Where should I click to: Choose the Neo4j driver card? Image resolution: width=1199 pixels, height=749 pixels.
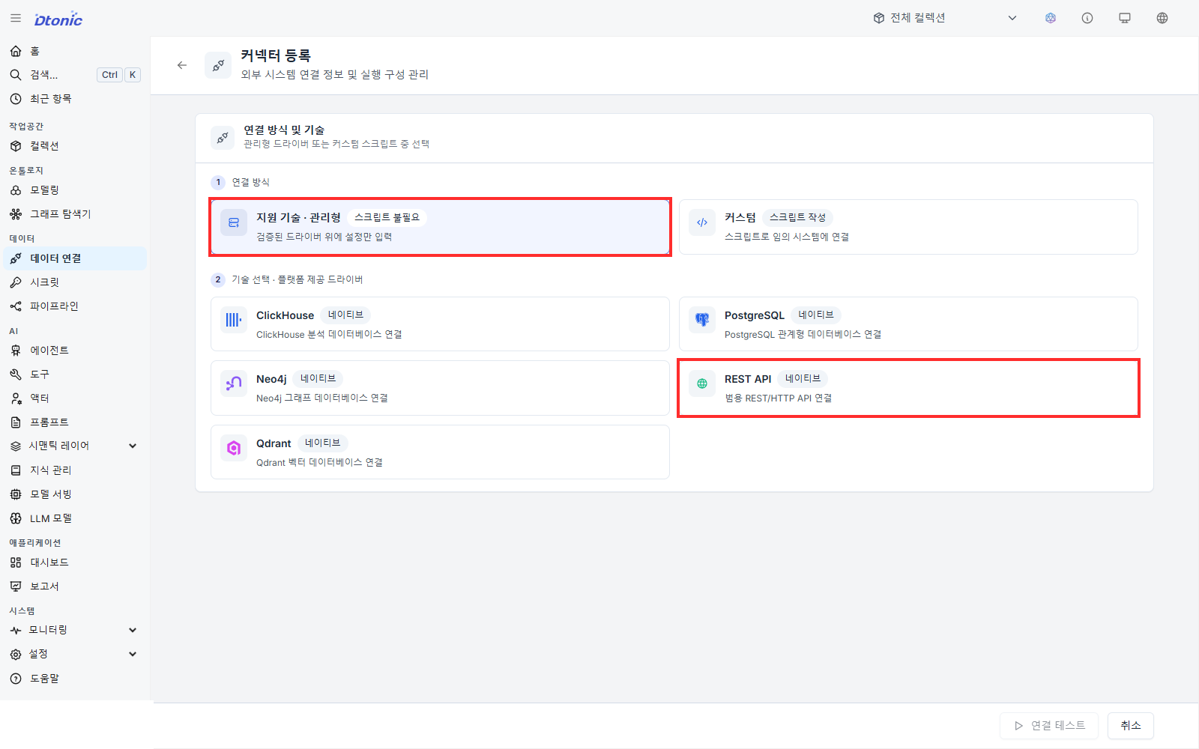click(440, 388)
